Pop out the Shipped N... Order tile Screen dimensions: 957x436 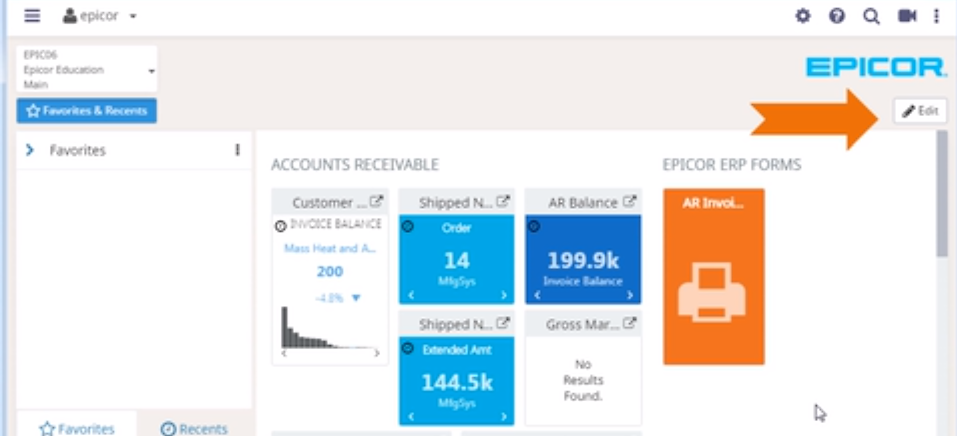503,202
